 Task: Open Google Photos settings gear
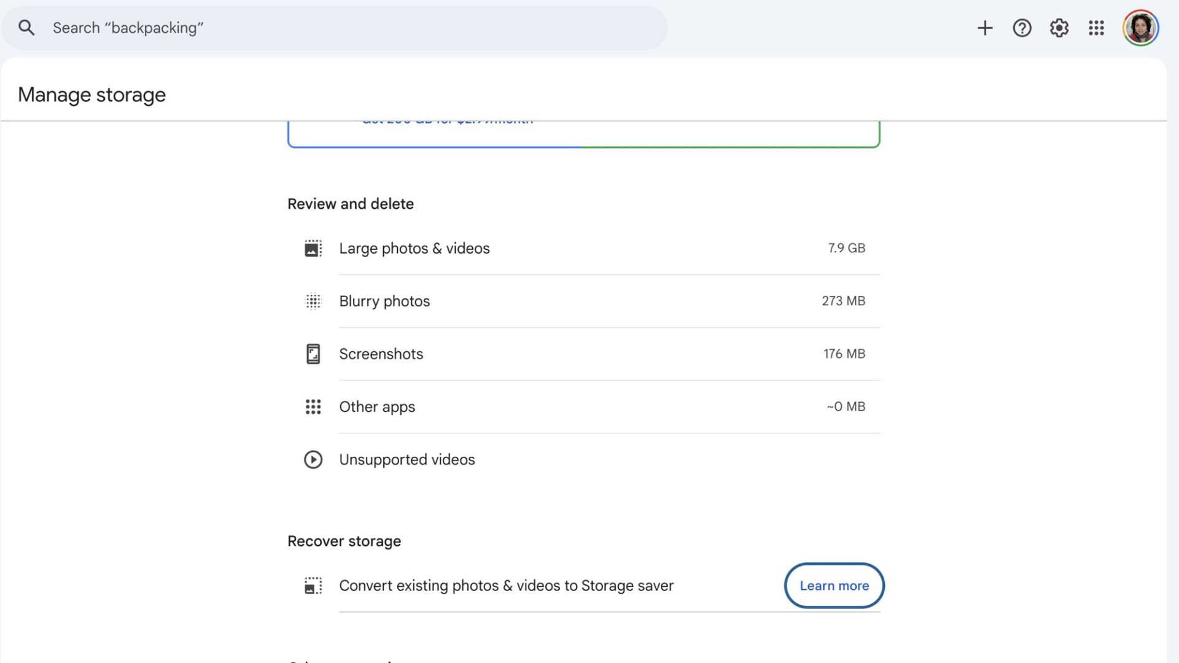point(1059,28)
